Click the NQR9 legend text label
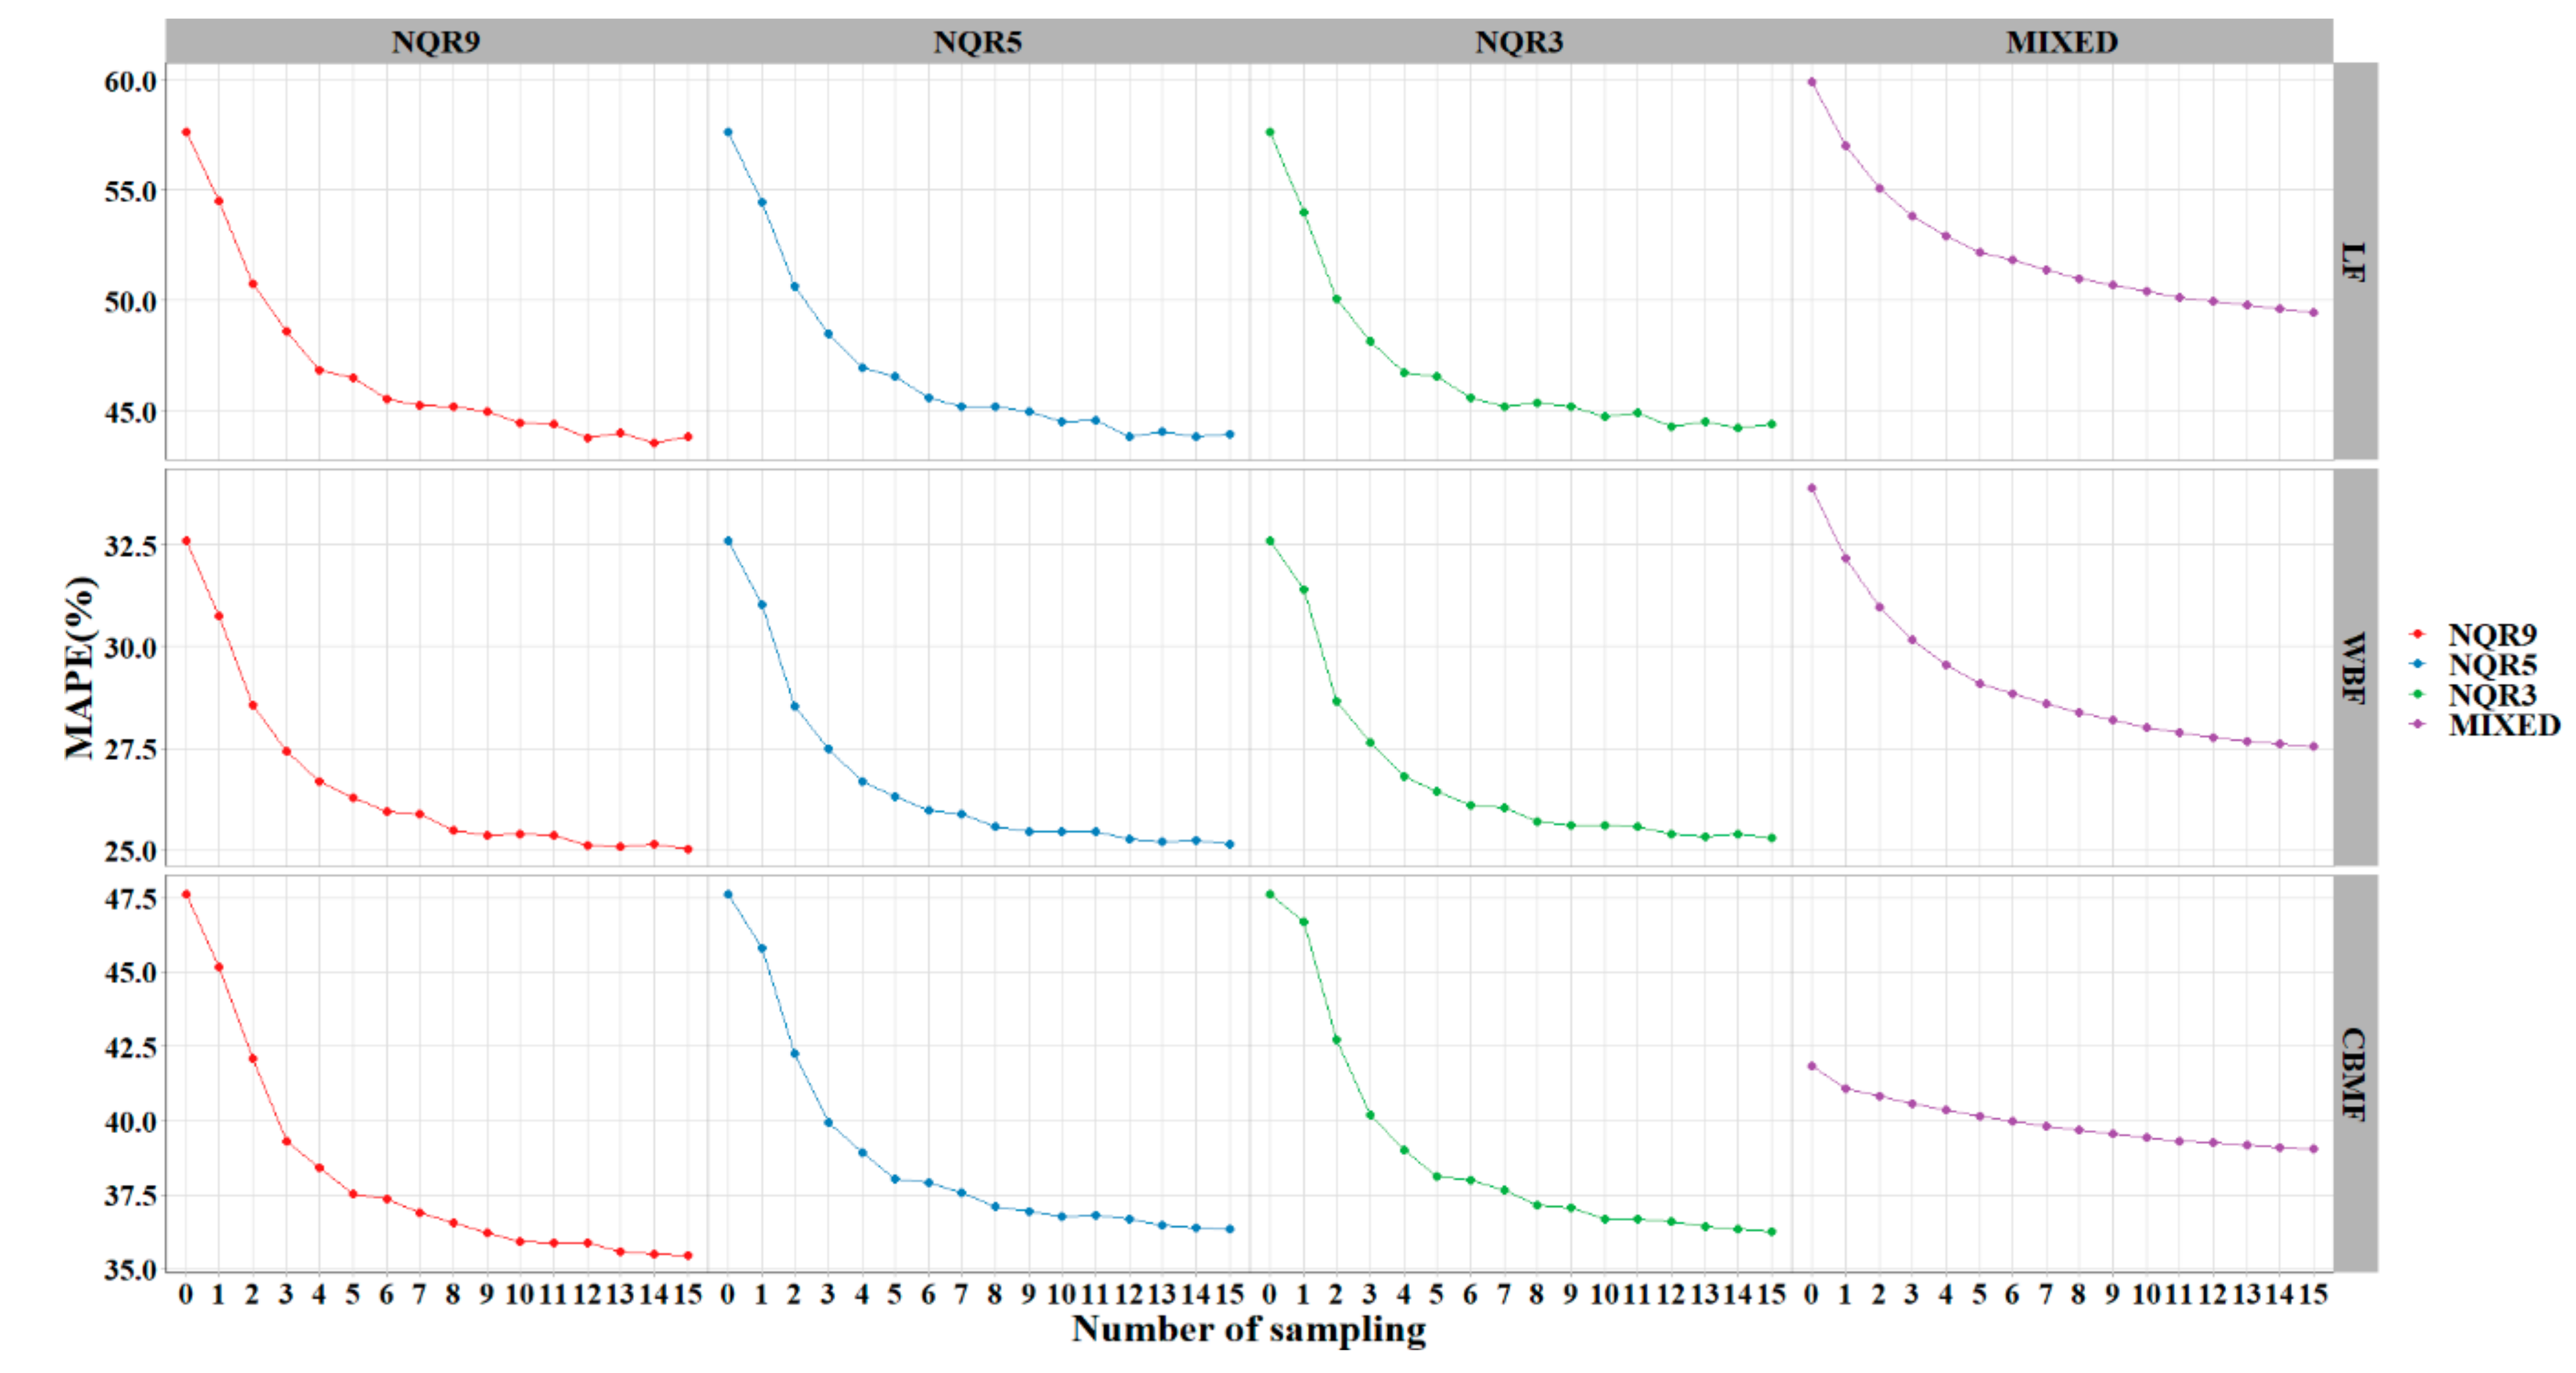Screen dimensions: 2576x1373 pyautogui.click(x=2492, y=635)
